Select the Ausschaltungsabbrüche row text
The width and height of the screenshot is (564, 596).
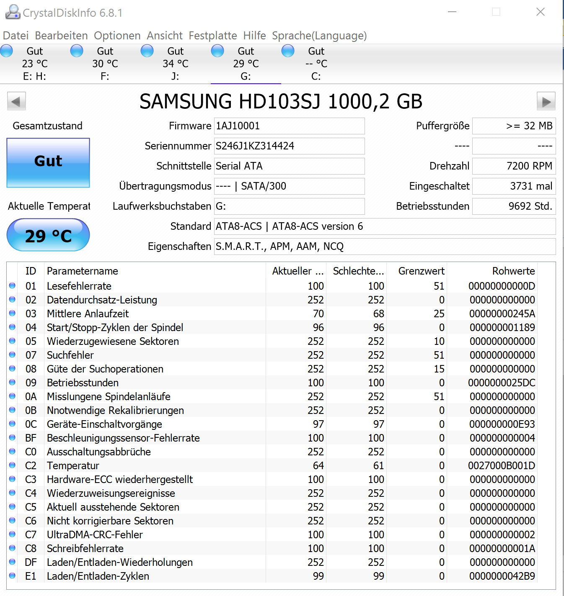coord(99,452)
